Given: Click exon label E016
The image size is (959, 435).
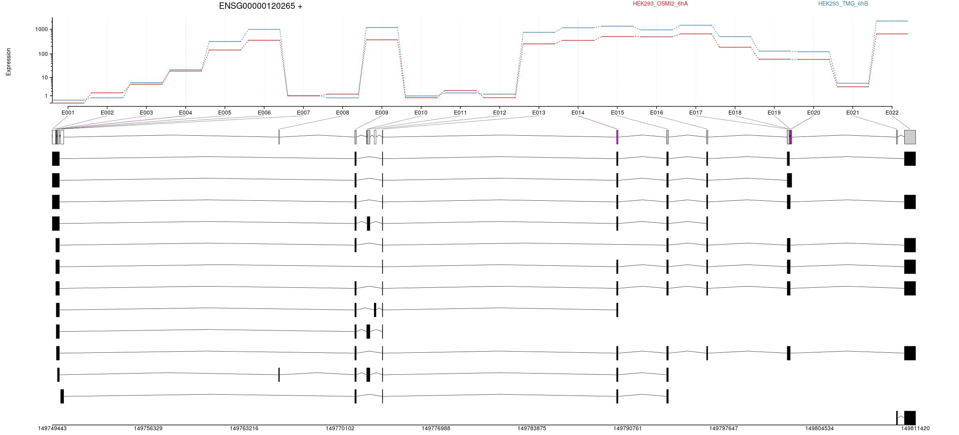Looking at the screenshot, I should 657,113.
